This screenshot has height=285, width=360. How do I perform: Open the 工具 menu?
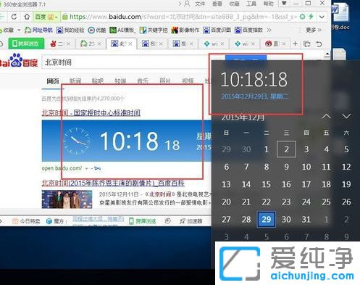[251, 4]
